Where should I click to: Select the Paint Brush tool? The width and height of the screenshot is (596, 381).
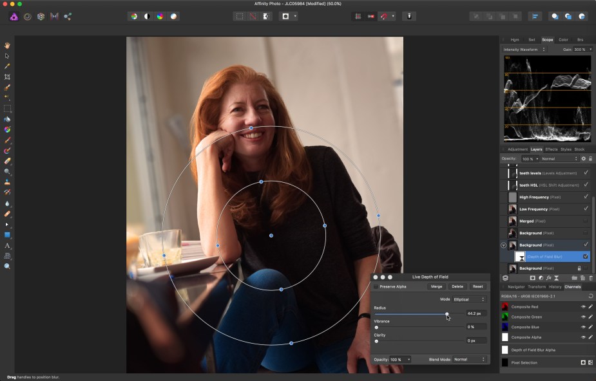(7, 140)
